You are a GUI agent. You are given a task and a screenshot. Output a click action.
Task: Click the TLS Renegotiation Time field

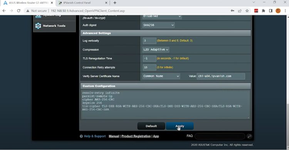tap(150, 58)
